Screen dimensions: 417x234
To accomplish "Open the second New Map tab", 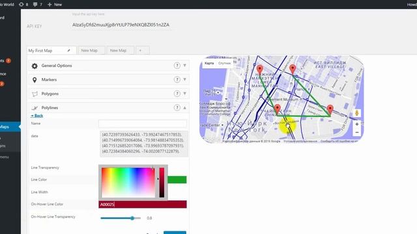I will (x=120, y=51).
